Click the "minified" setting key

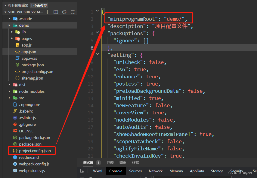pos(128,98)
